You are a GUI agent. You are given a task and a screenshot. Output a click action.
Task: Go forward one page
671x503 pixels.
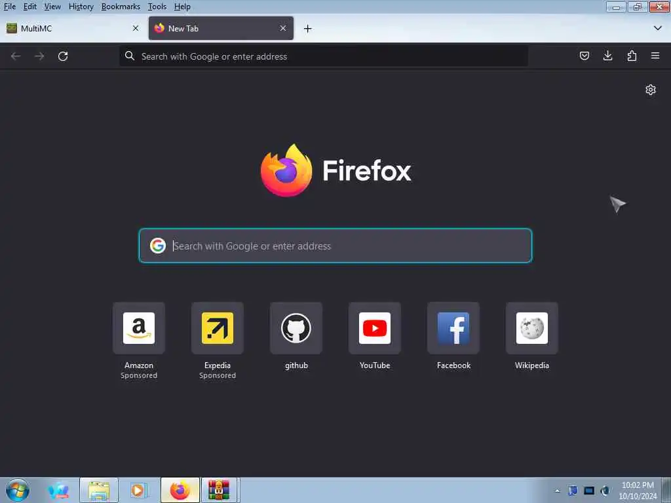click(39, 56)
